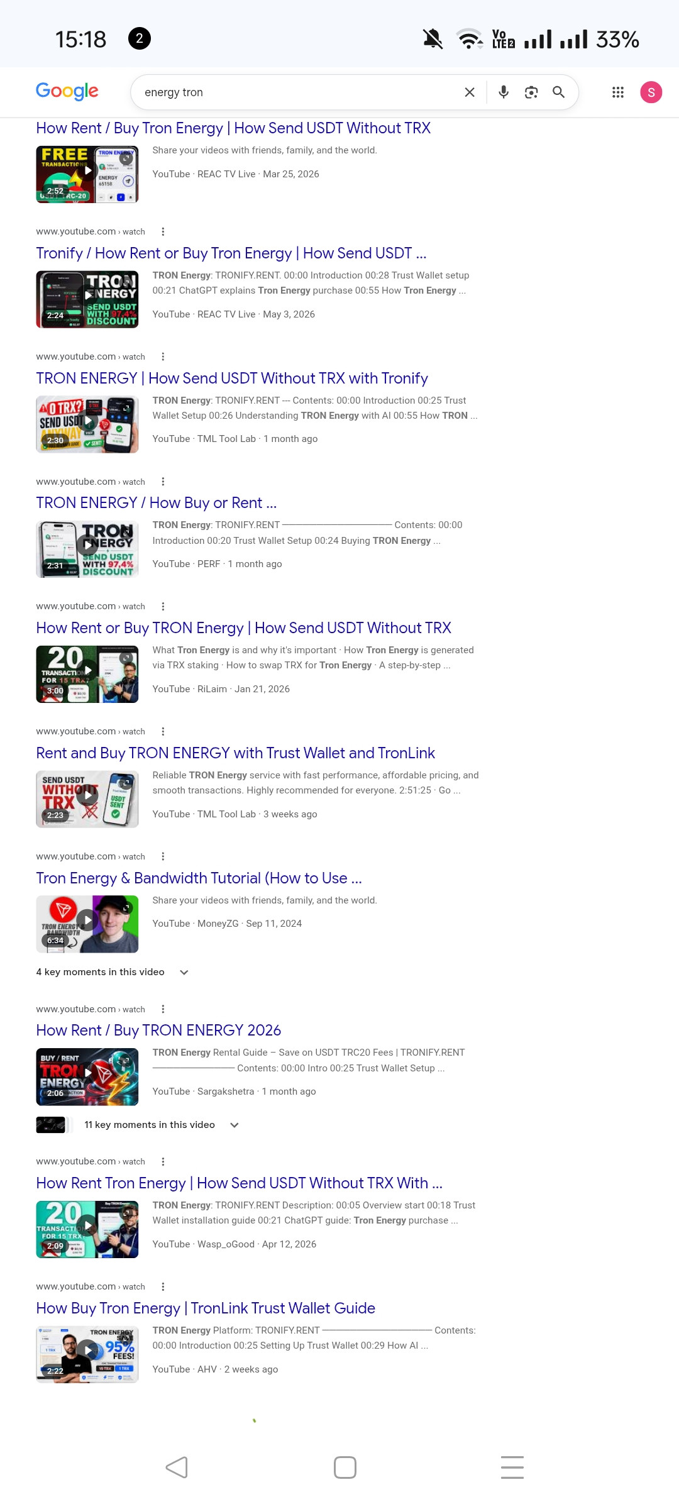Start voice search with microphone icon
The width and height of the screenshot is (679, 1509).
pyautogui.click(x=504, y=92)
